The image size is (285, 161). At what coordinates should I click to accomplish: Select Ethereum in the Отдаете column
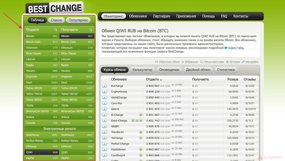(x=42, y=48)
